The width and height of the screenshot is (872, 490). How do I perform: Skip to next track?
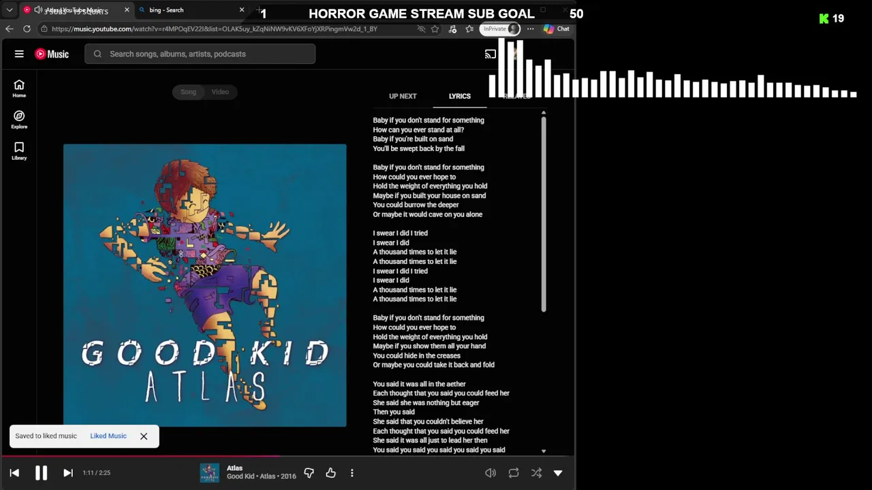[x=68, y=473]
